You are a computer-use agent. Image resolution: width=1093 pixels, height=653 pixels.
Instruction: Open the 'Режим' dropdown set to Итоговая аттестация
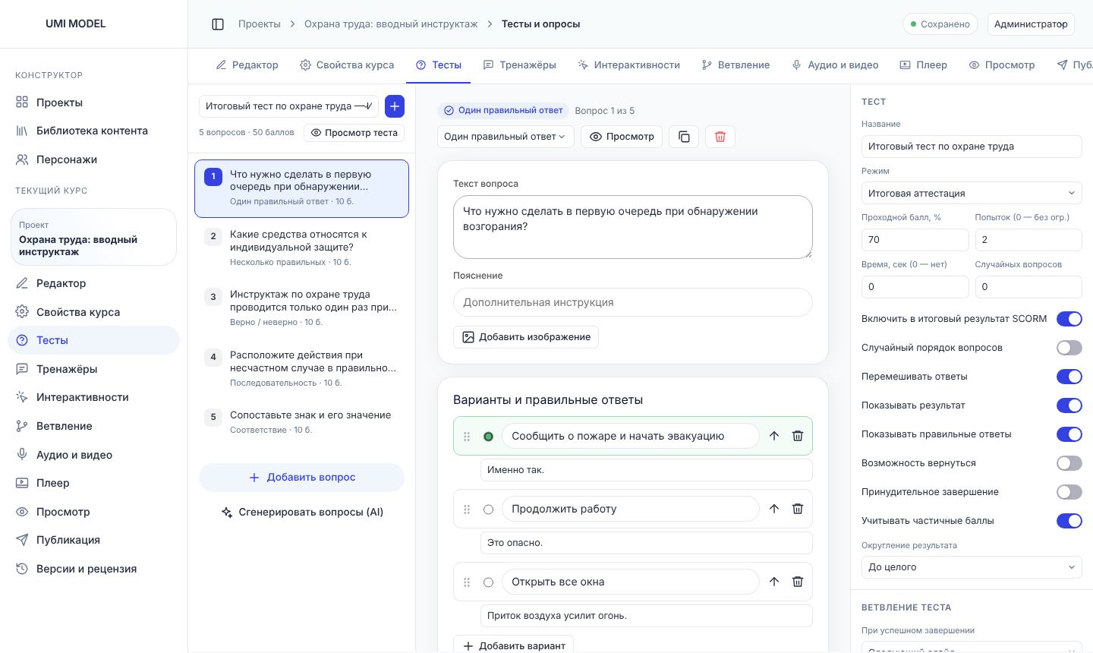(x=972, y=193)
